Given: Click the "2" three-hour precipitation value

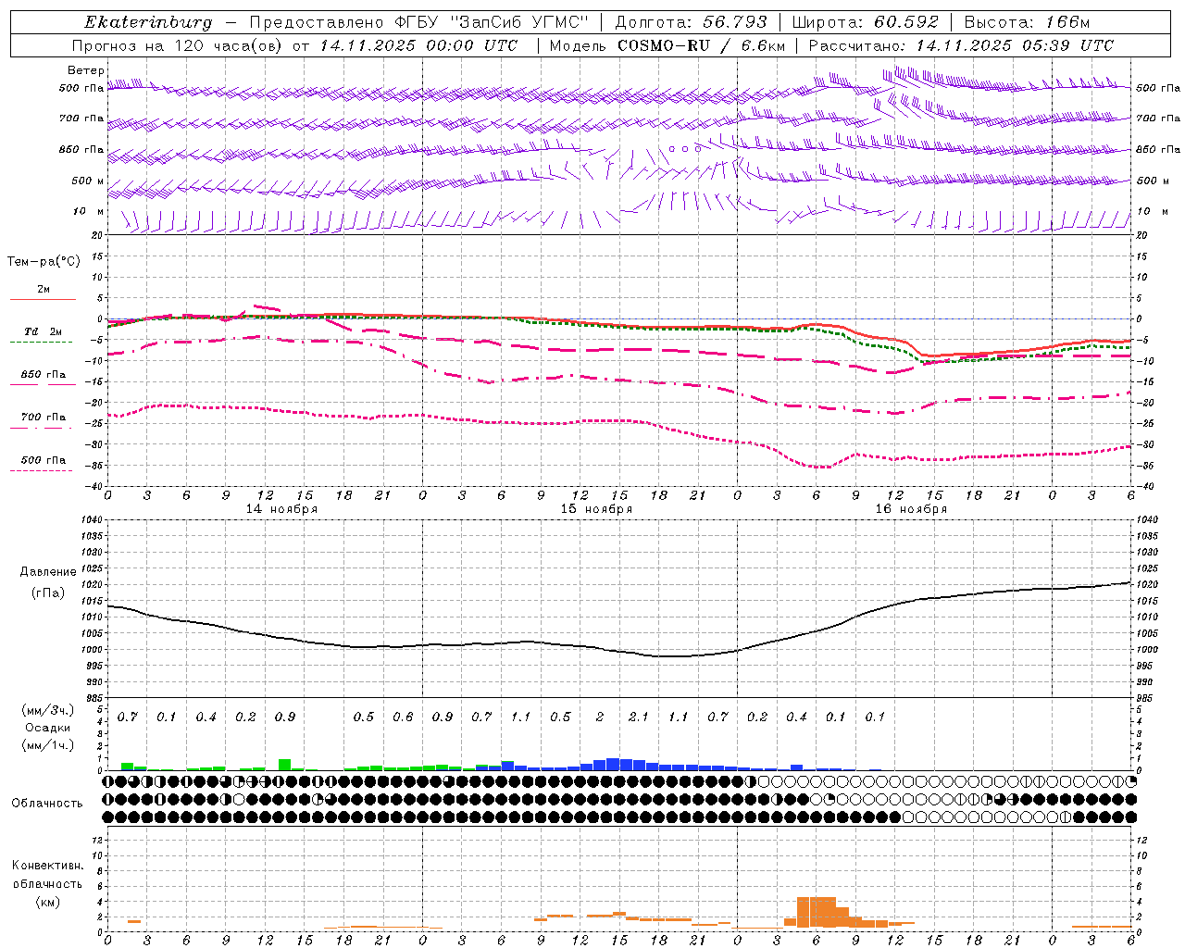Looking at the screenshot, I should [x=600, y=717].
